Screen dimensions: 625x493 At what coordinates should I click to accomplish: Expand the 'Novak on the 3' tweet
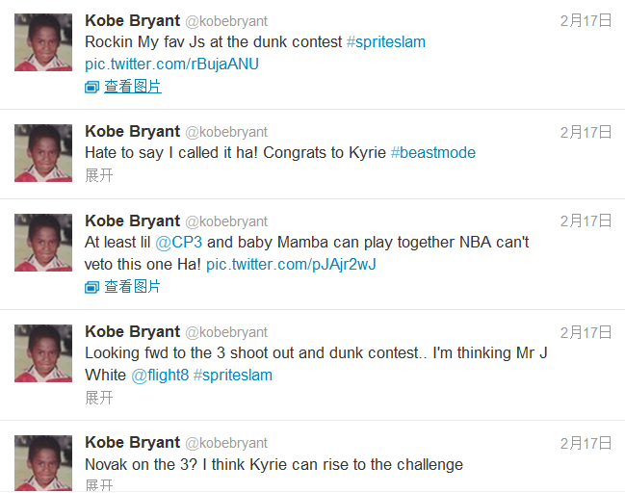pos(99,486)
